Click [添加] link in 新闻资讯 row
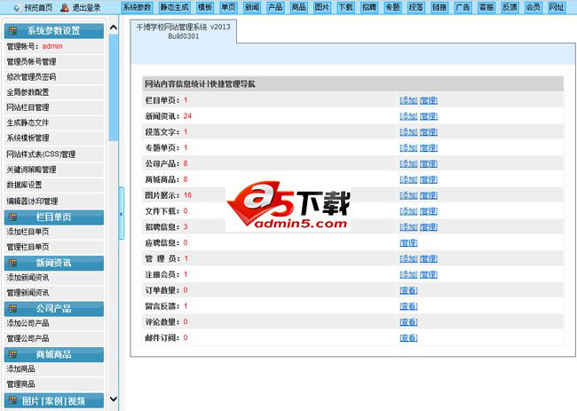 [408, 116]
